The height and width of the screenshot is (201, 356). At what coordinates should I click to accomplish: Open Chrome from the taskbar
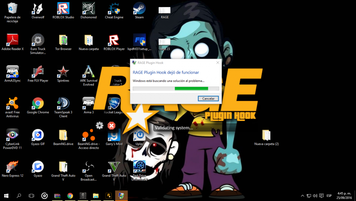click(70, 196)
